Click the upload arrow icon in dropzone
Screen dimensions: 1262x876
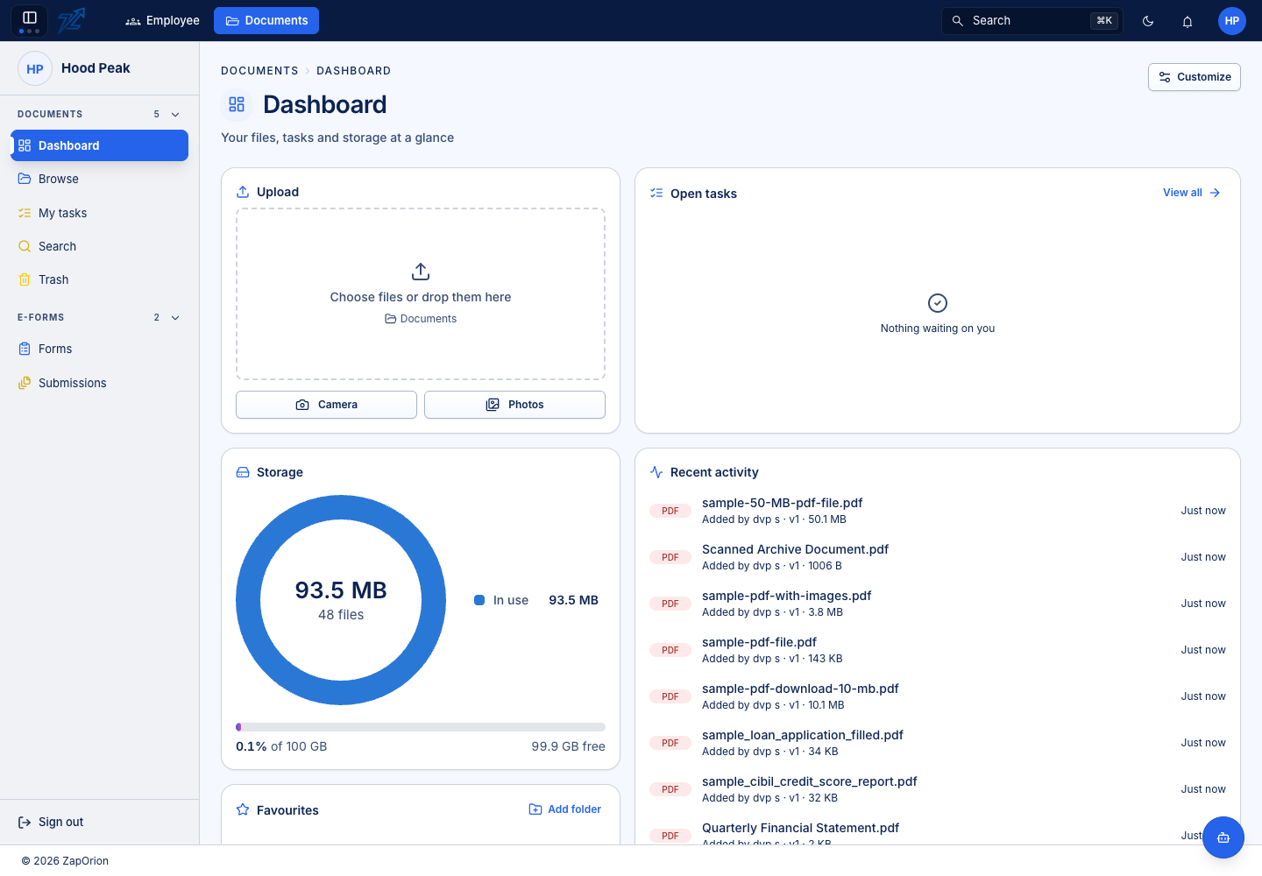tap(421, 272)
